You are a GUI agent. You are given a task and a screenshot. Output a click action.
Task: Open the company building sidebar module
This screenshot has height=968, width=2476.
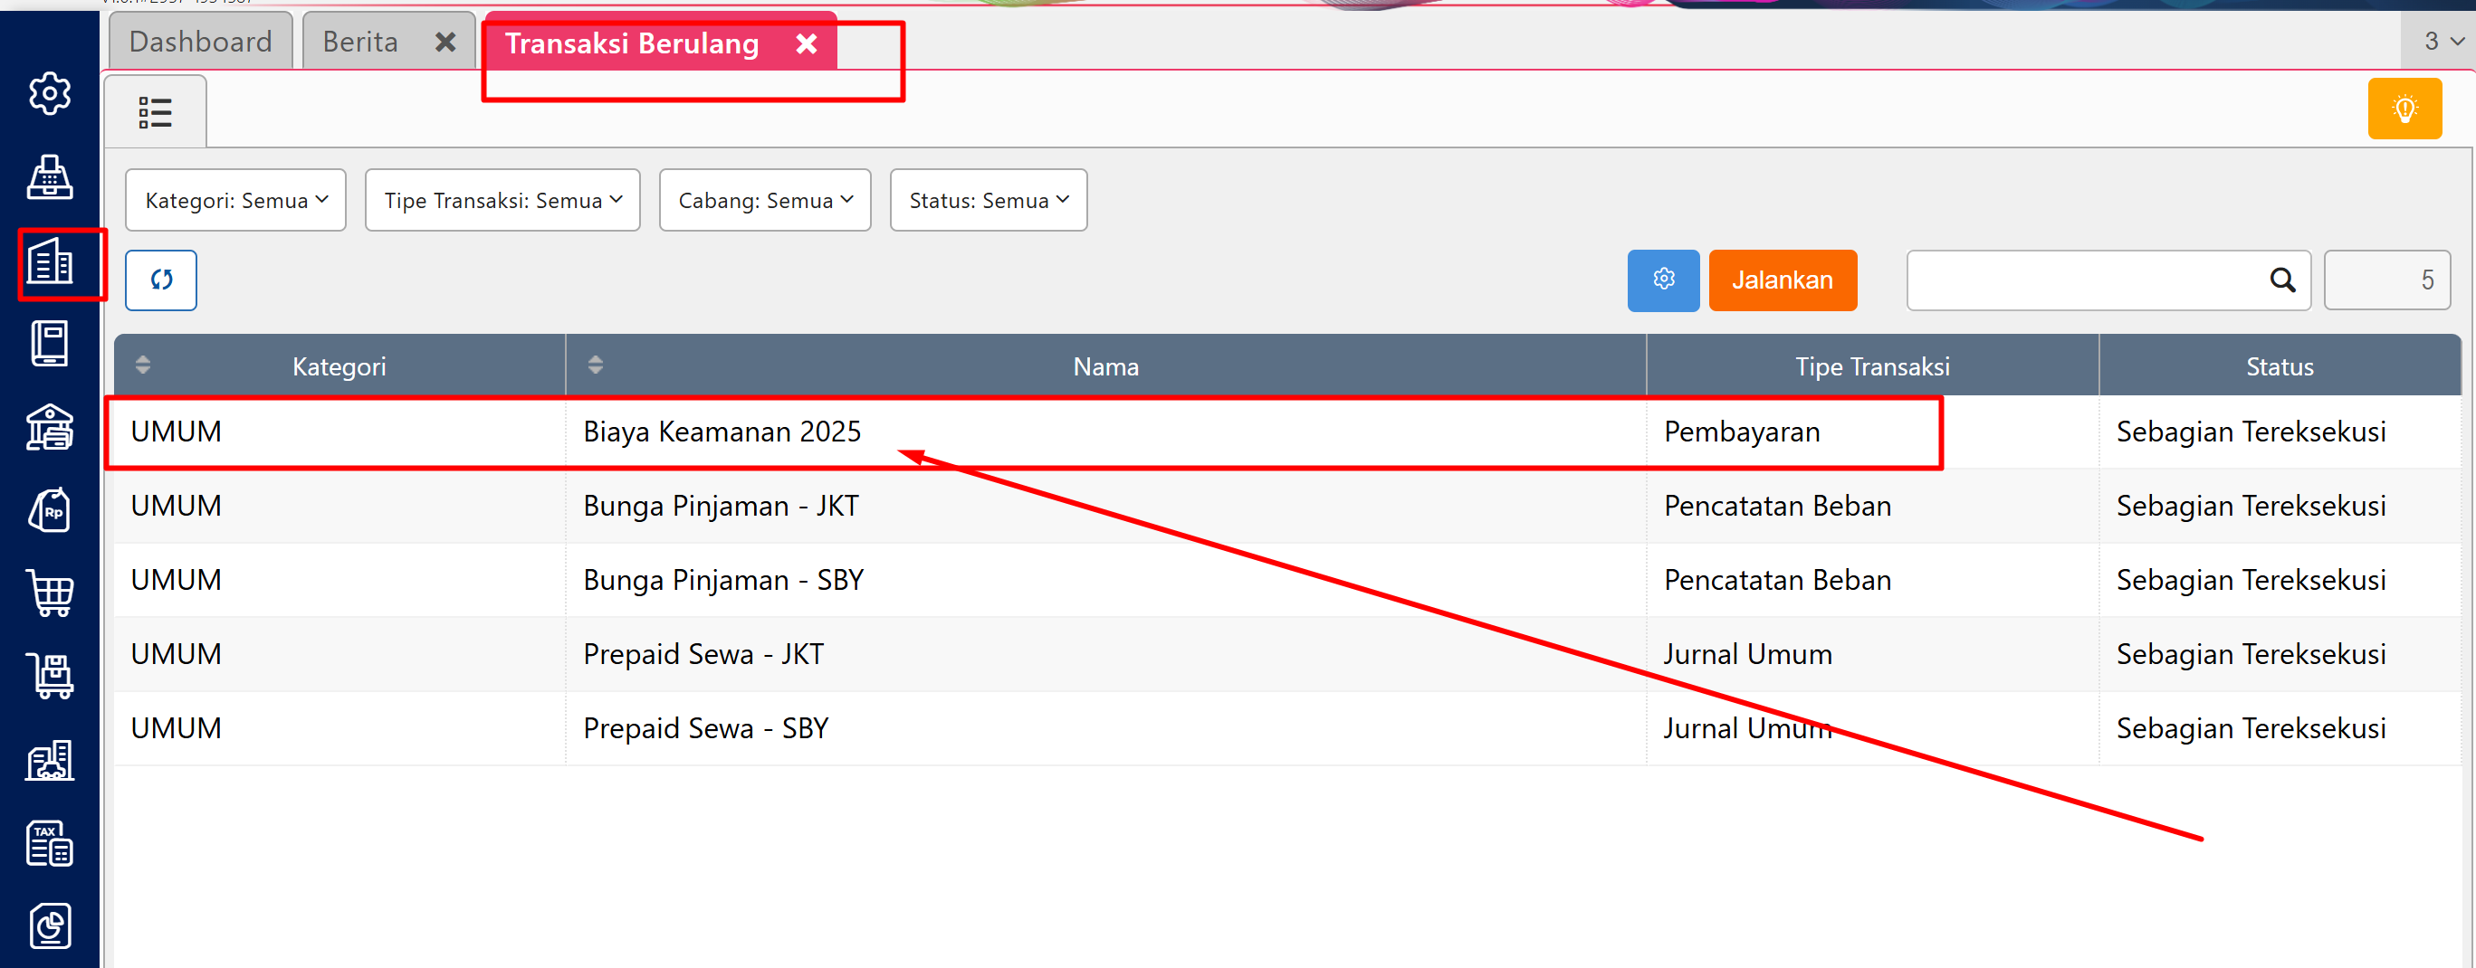[x=50, y=261]
